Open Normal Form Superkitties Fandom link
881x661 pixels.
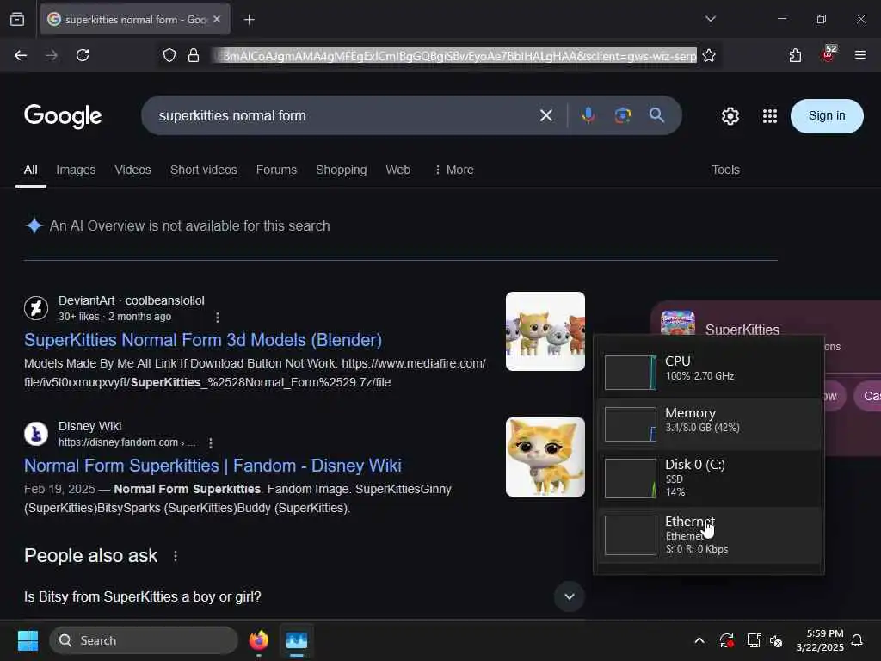pos(213,466)
